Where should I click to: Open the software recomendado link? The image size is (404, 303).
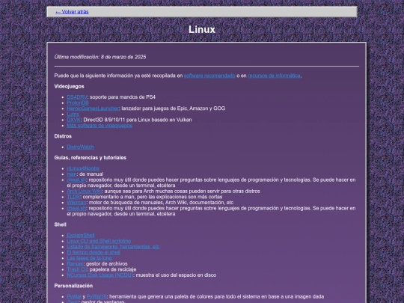coord(209,76)
